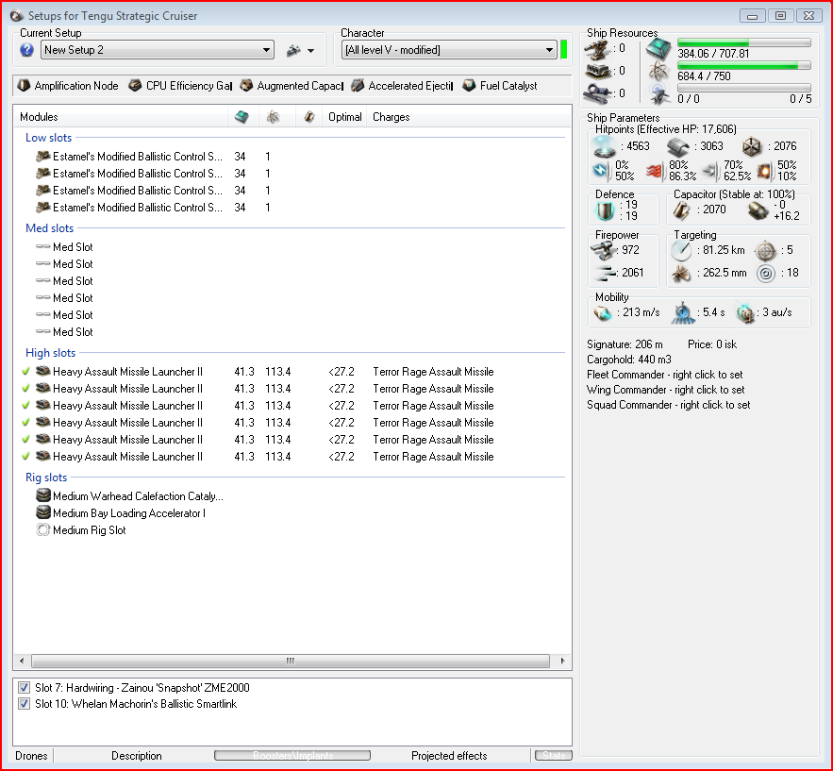The height and width of the screenshot is (771, 833).
Task: Switch to the Description tab
Action: (x=137, y=756)
